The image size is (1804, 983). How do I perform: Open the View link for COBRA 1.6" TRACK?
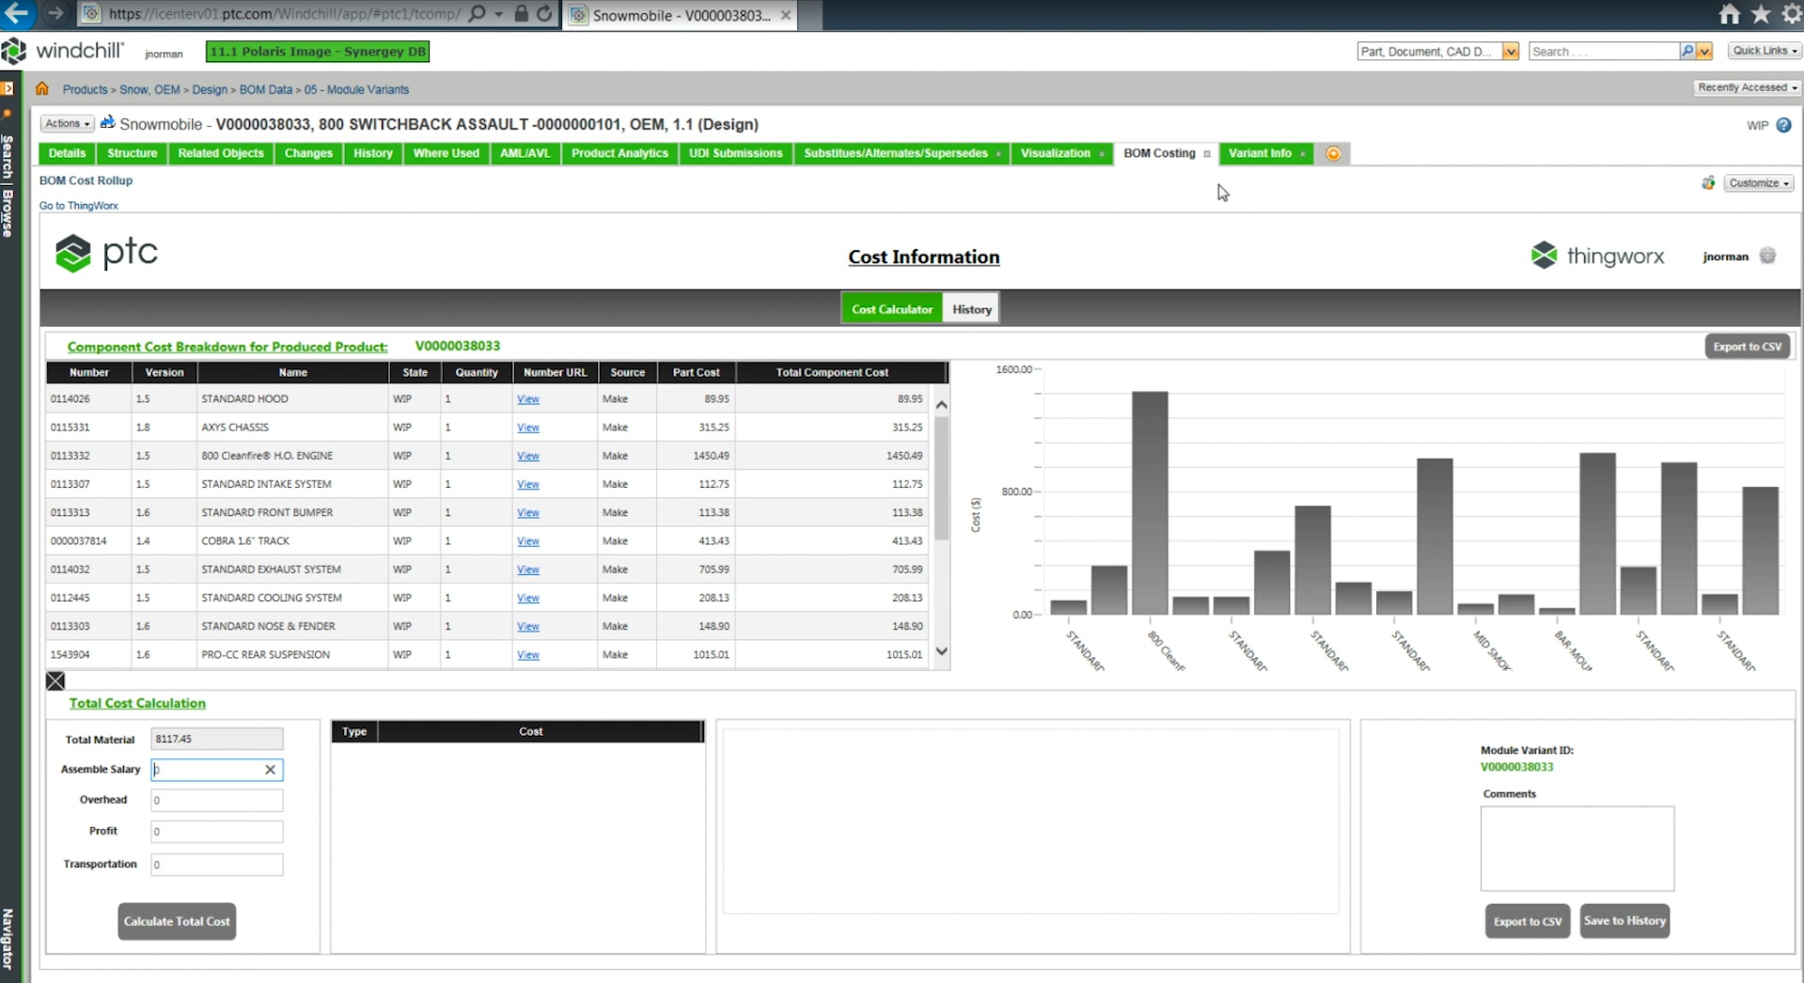528,541
